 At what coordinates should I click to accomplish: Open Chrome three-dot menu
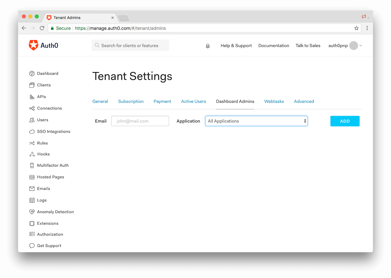[367, 28]
